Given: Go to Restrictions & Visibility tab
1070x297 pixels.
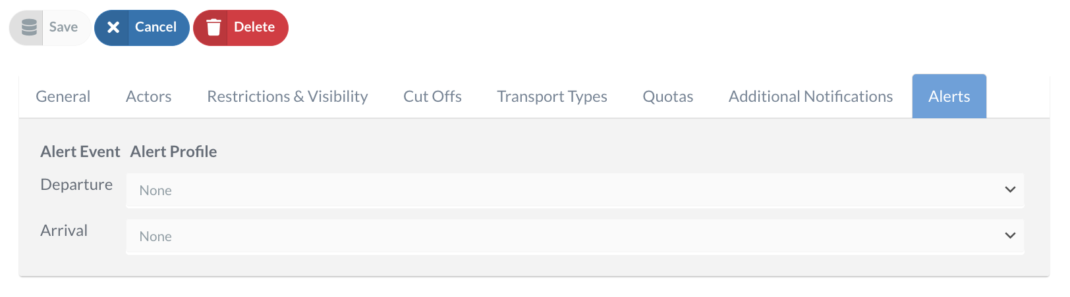Looking at the screenshot, I should point(287,97).
